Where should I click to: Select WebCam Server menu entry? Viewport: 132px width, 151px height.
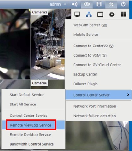[98, 25]
